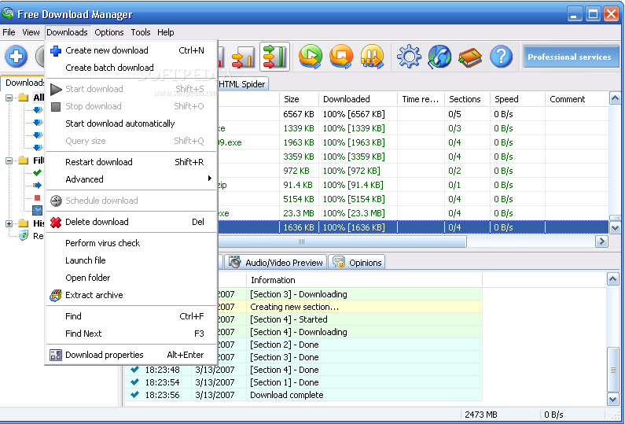The image size is (625, 424).
Task: Click the red X Delete download icon
Action: [x=56, y=222]
